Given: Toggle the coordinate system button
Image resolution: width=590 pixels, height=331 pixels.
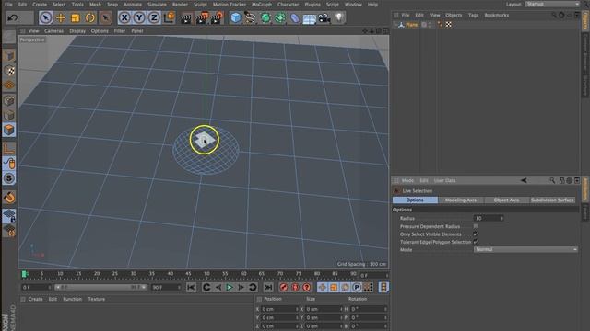Looking at the screenshot, I should 170,17.
